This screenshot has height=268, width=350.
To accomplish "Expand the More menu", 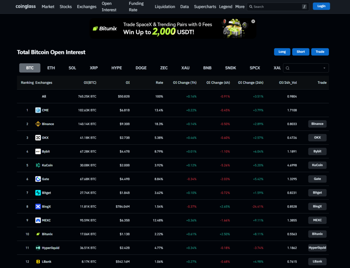I will [240, 7].
